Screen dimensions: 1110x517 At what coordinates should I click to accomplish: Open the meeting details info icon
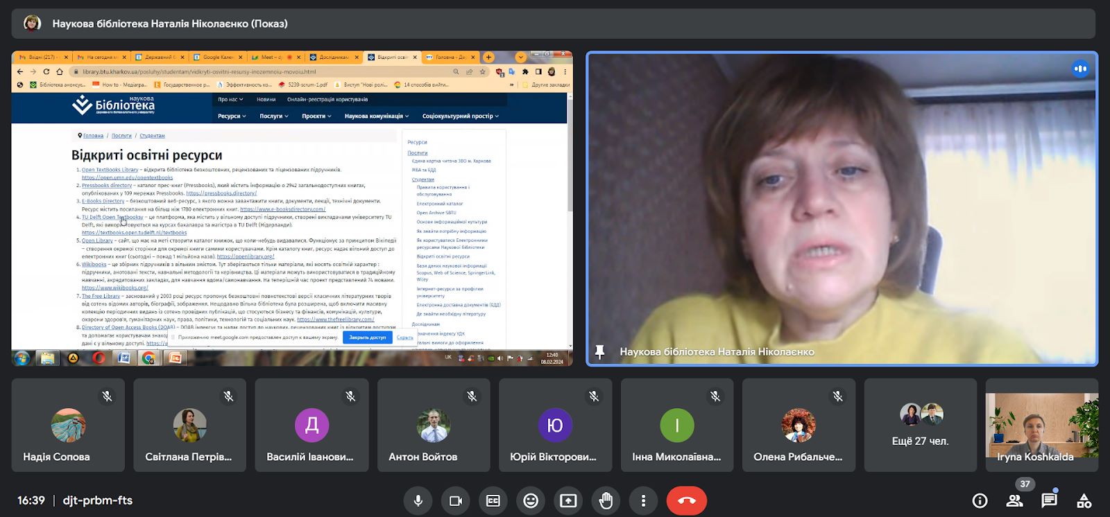[980, 500]
